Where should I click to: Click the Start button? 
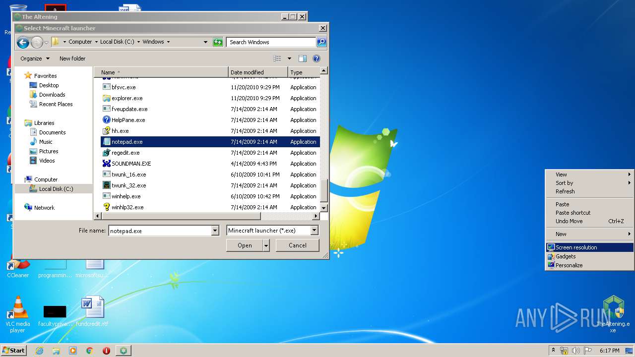pos(13,351)
